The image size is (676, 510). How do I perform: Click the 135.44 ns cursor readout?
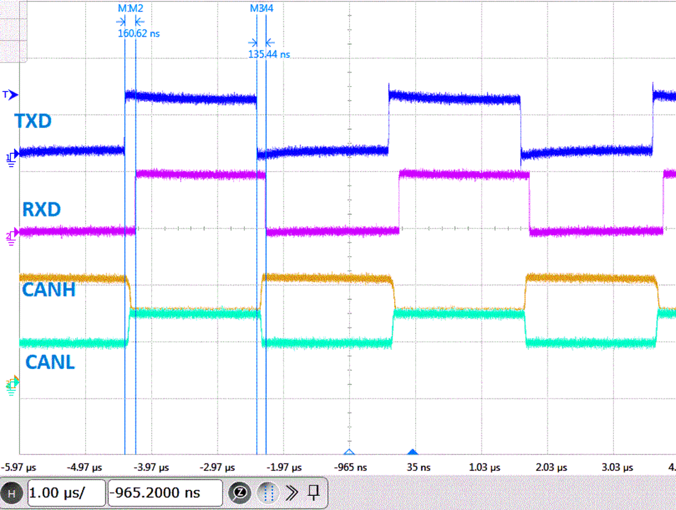[269, 54]
